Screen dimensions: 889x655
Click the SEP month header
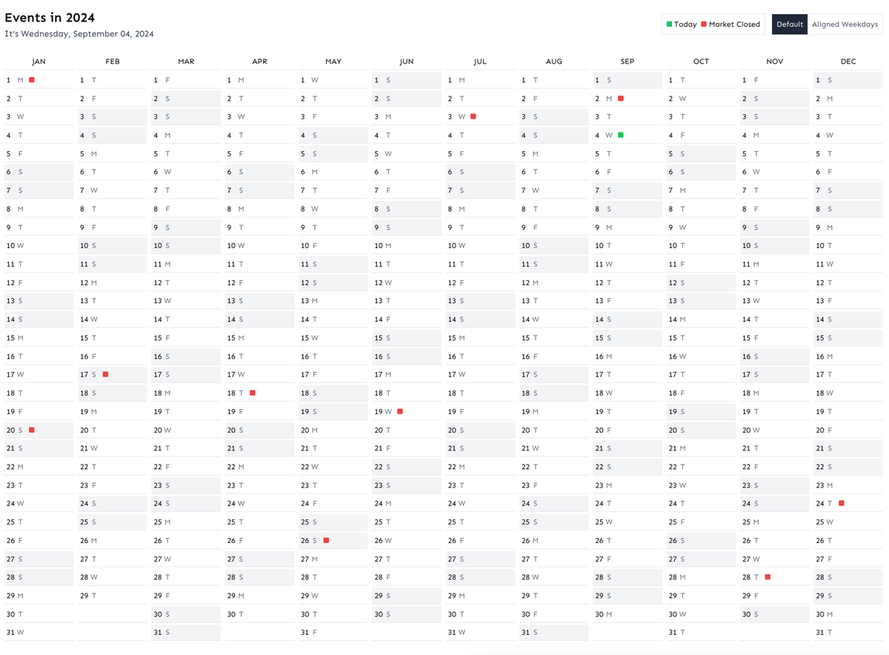click(627, 61)
